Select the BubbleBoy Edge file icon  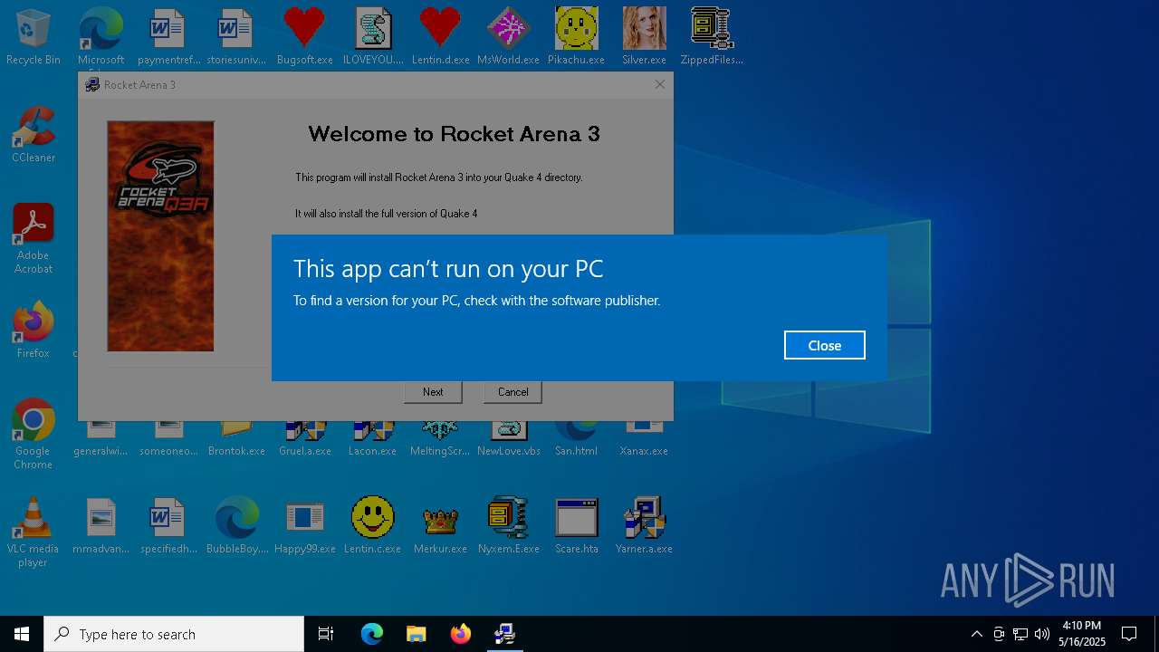[x=236, y=526]
